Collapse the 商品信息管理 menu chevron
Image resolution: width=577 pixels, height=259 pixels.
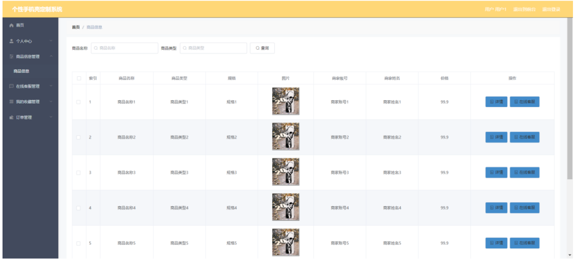point(51,57)
